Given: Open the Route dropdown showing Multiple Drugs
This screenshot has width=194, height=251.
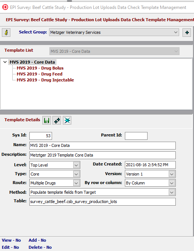Looking at the screenshot, I should click(x=55, y=183).
